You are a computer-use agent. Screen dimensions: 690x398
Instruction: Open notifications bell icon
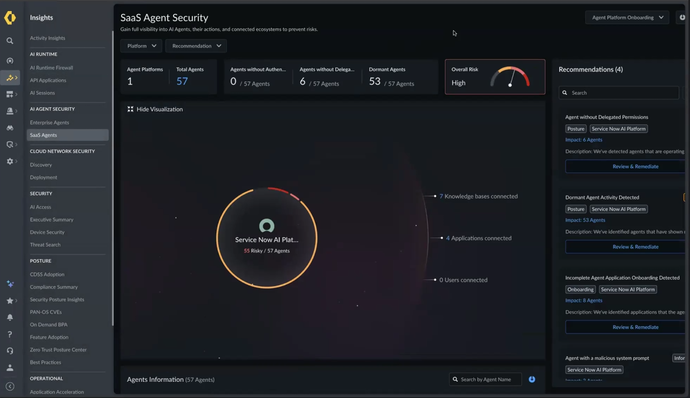coord(10,318)
